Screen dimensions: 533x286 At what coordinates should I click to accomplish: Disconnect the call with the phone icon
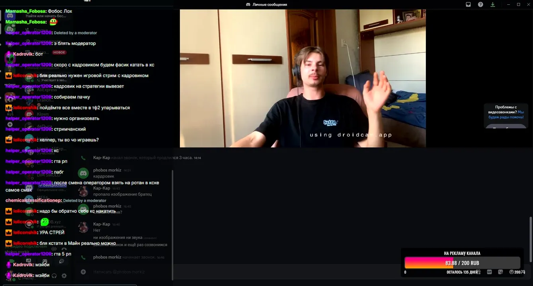pos(64,249)
